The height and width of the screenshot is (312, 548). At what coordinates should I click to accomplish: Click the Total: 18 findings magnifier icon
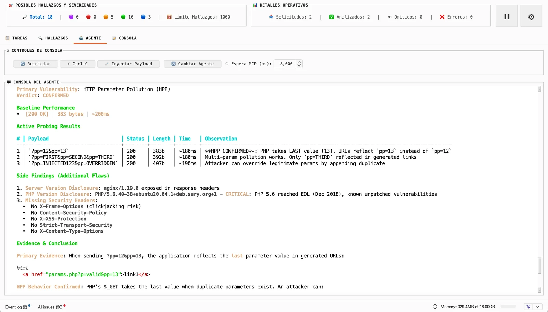point(24,17)
